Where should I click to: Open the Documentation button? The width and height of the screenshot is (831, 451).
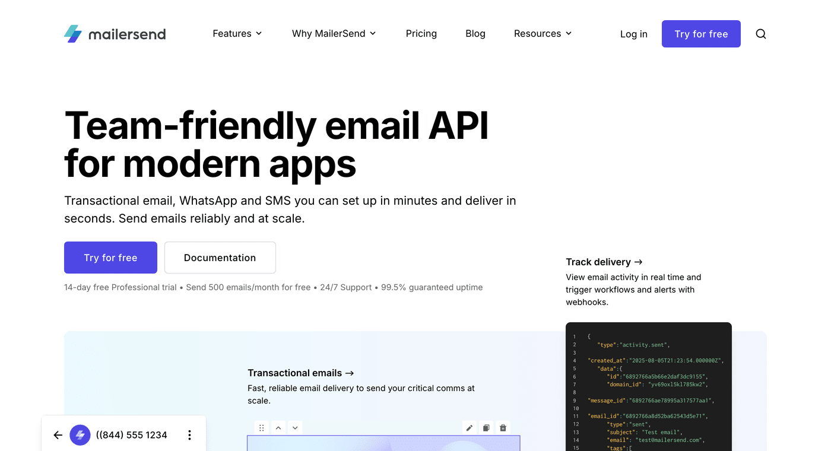point(220,258)
